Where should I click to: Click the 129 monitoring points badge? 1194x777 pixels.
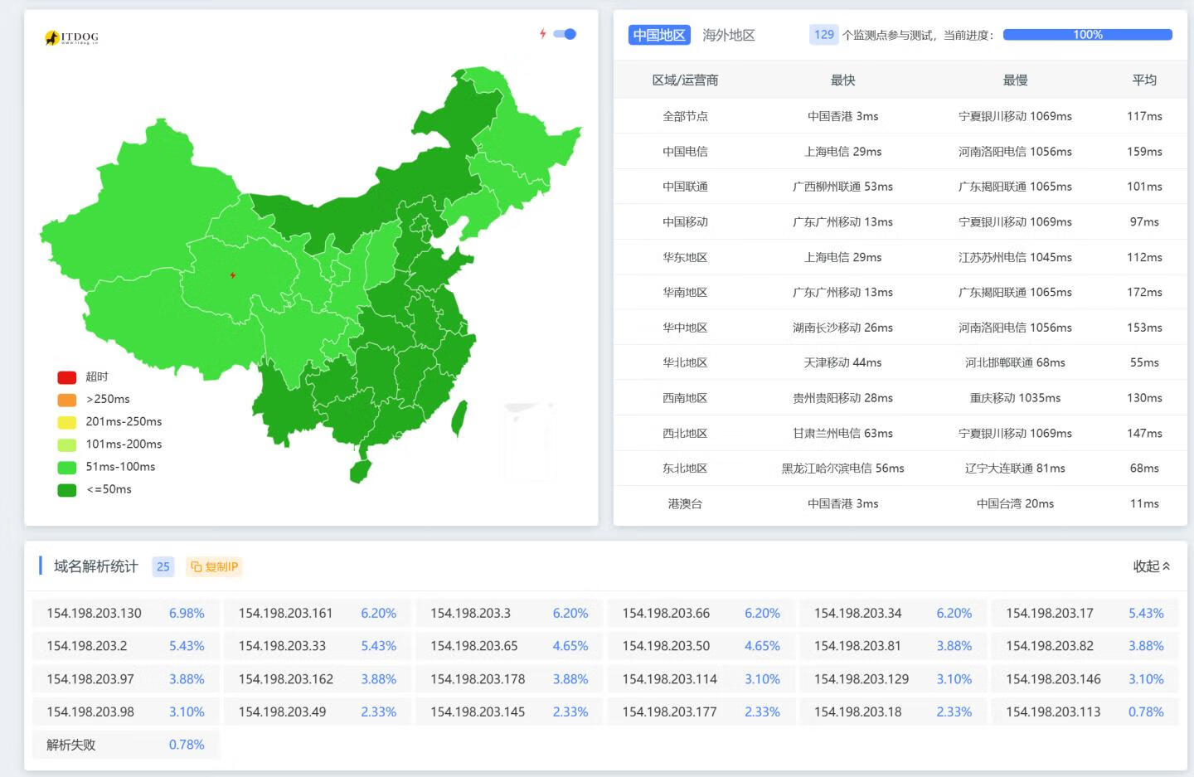[823, 35]
